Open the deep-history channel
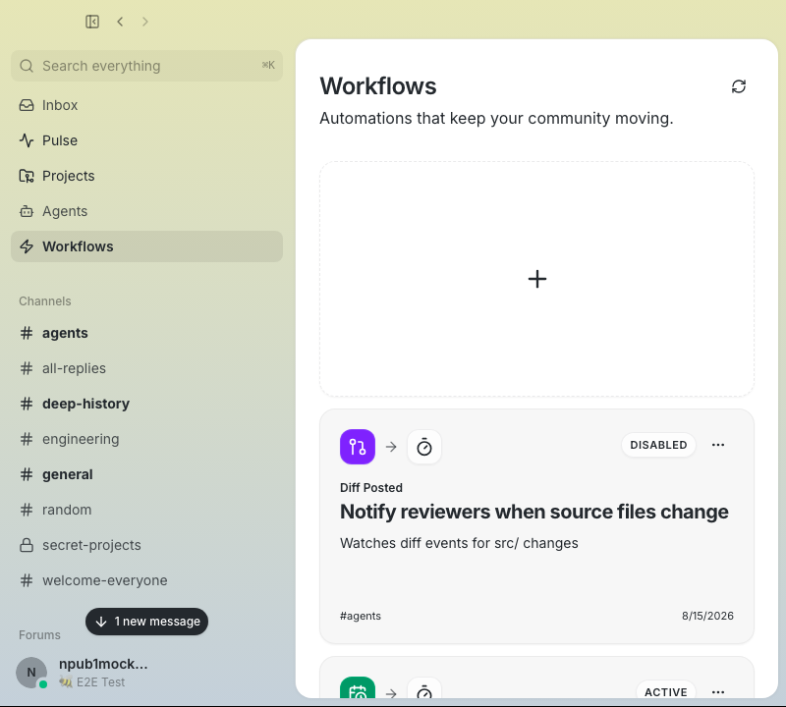This screenshot has width=786, height=707. pyautogui.click(x=146, y=404)
